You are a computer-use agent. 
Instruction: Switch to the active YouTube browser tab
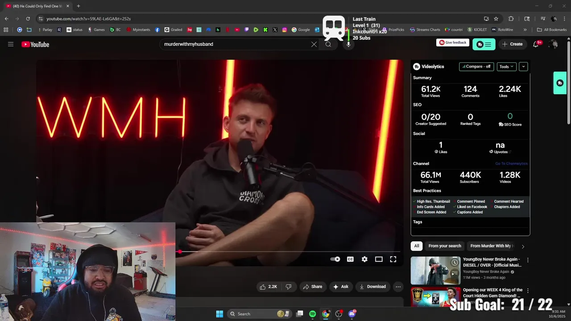38,6
